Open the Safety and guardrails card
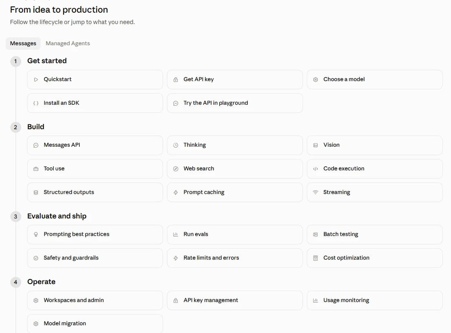The height and width of the screenshot is (333, 451). 95,258
